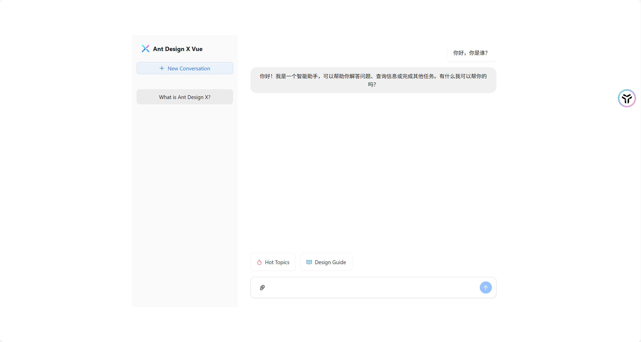Viewport: 641px width, 342px height.
Task: Click the floating assistant icon on the right edge
Action: (x=626, y=98)
